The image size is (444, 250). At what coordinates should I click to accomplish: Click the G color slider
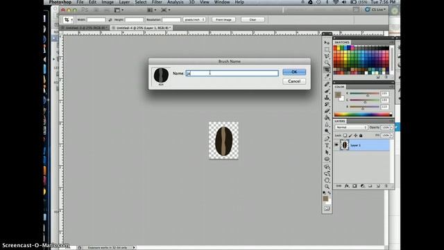[364, 100]
